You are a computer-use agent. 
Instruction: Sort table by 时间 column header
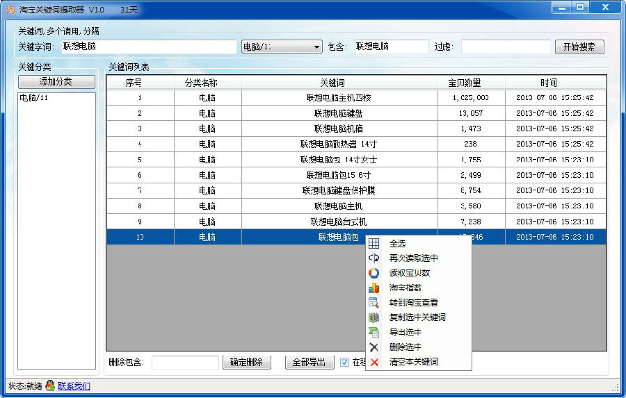click(549, 83)
